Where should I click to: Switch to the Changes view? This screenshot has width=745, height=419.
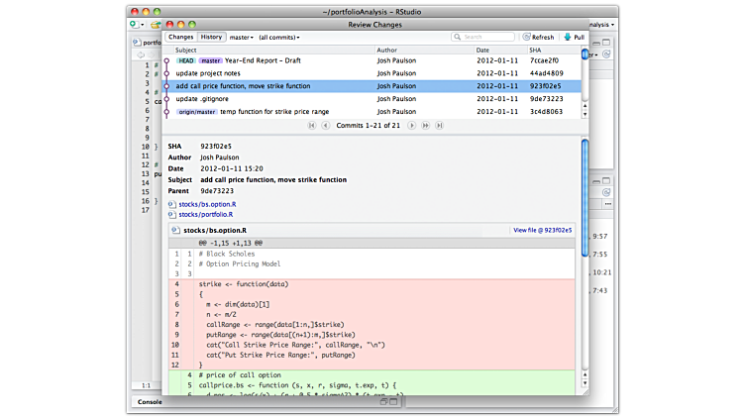pos(180,37)
